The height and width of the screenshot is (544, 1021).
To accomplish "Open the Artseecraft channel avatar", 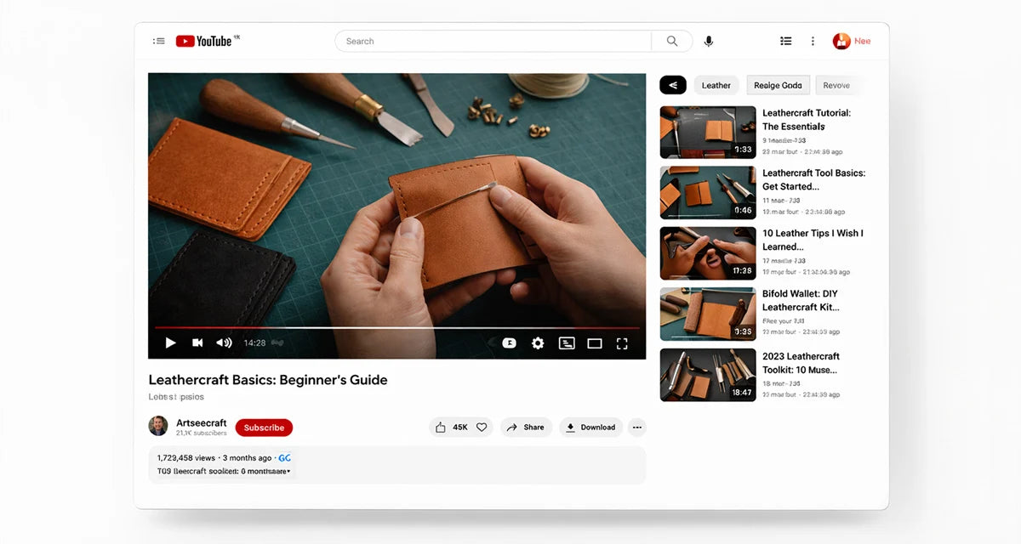I will (158, 426).
